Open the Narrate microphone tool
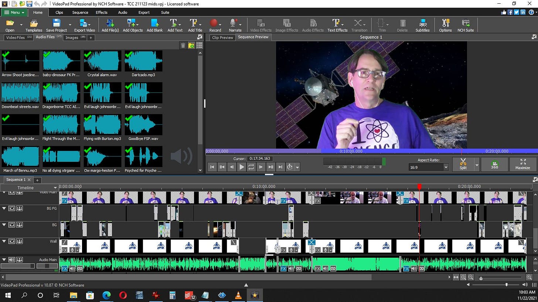The width and height of the screenshot is (538, 302). (x=235, y=25)
